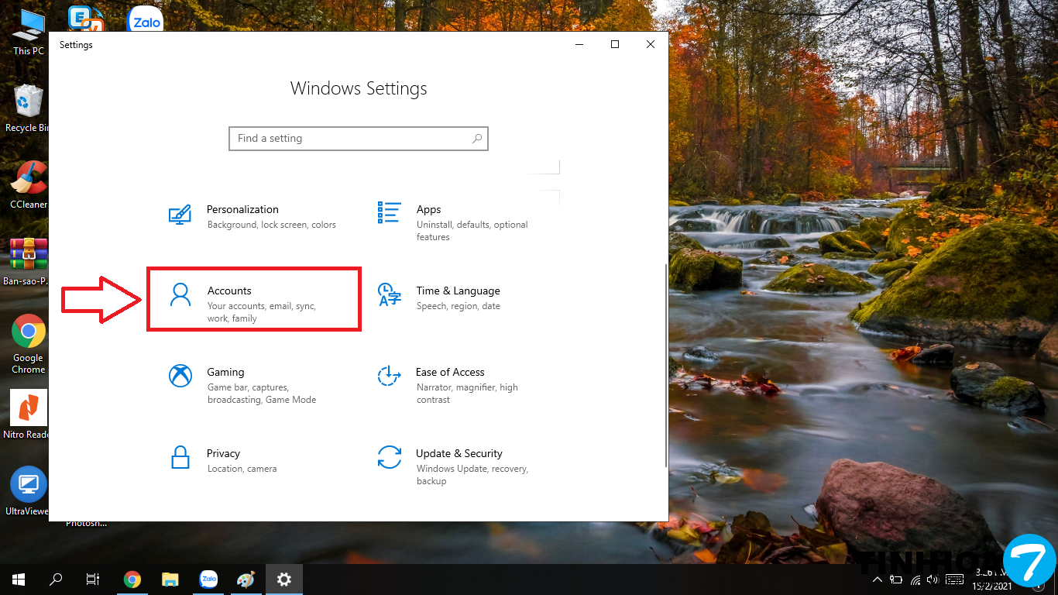Click the search magnifier in Find a setting
The height and width of the screenshot is (595, 1058).
477,139
